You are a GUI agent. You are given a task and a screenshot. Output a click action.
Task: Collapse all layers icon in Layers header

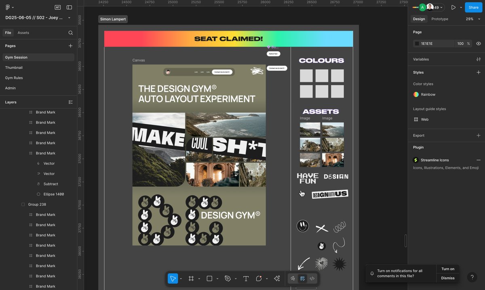pos(71,102)
